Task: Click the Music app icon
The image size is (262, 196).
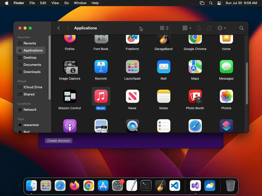Action: [x=101, y=96]
